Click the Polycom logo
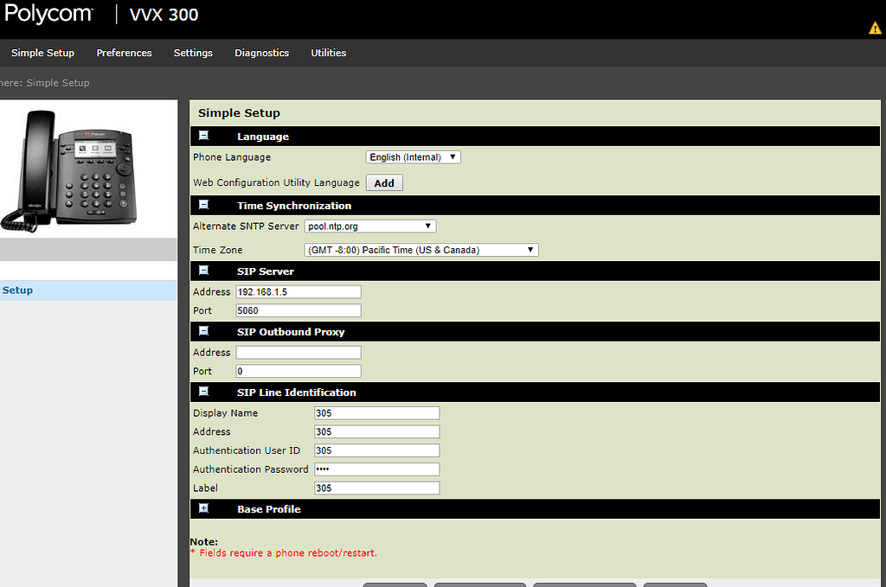This screenshot has width=886, height=587. (48, 14)
